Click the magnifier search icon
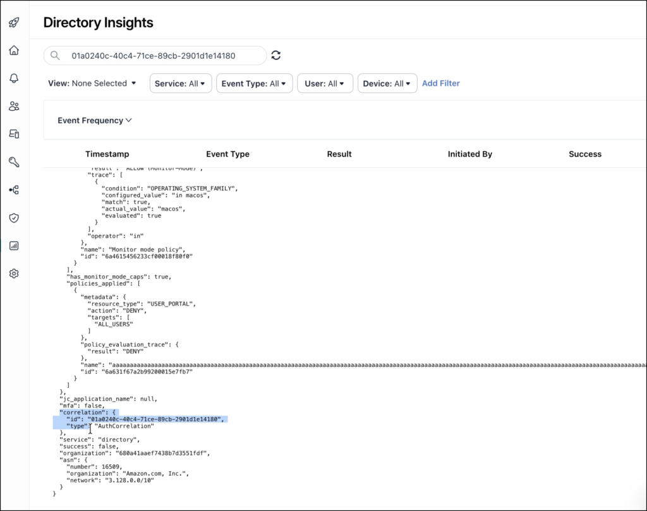The width and height of the screenshot is (647, 511). 55,55
